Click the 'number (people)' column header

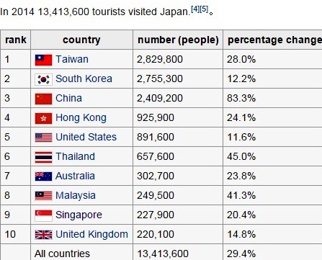pos(178,40)
